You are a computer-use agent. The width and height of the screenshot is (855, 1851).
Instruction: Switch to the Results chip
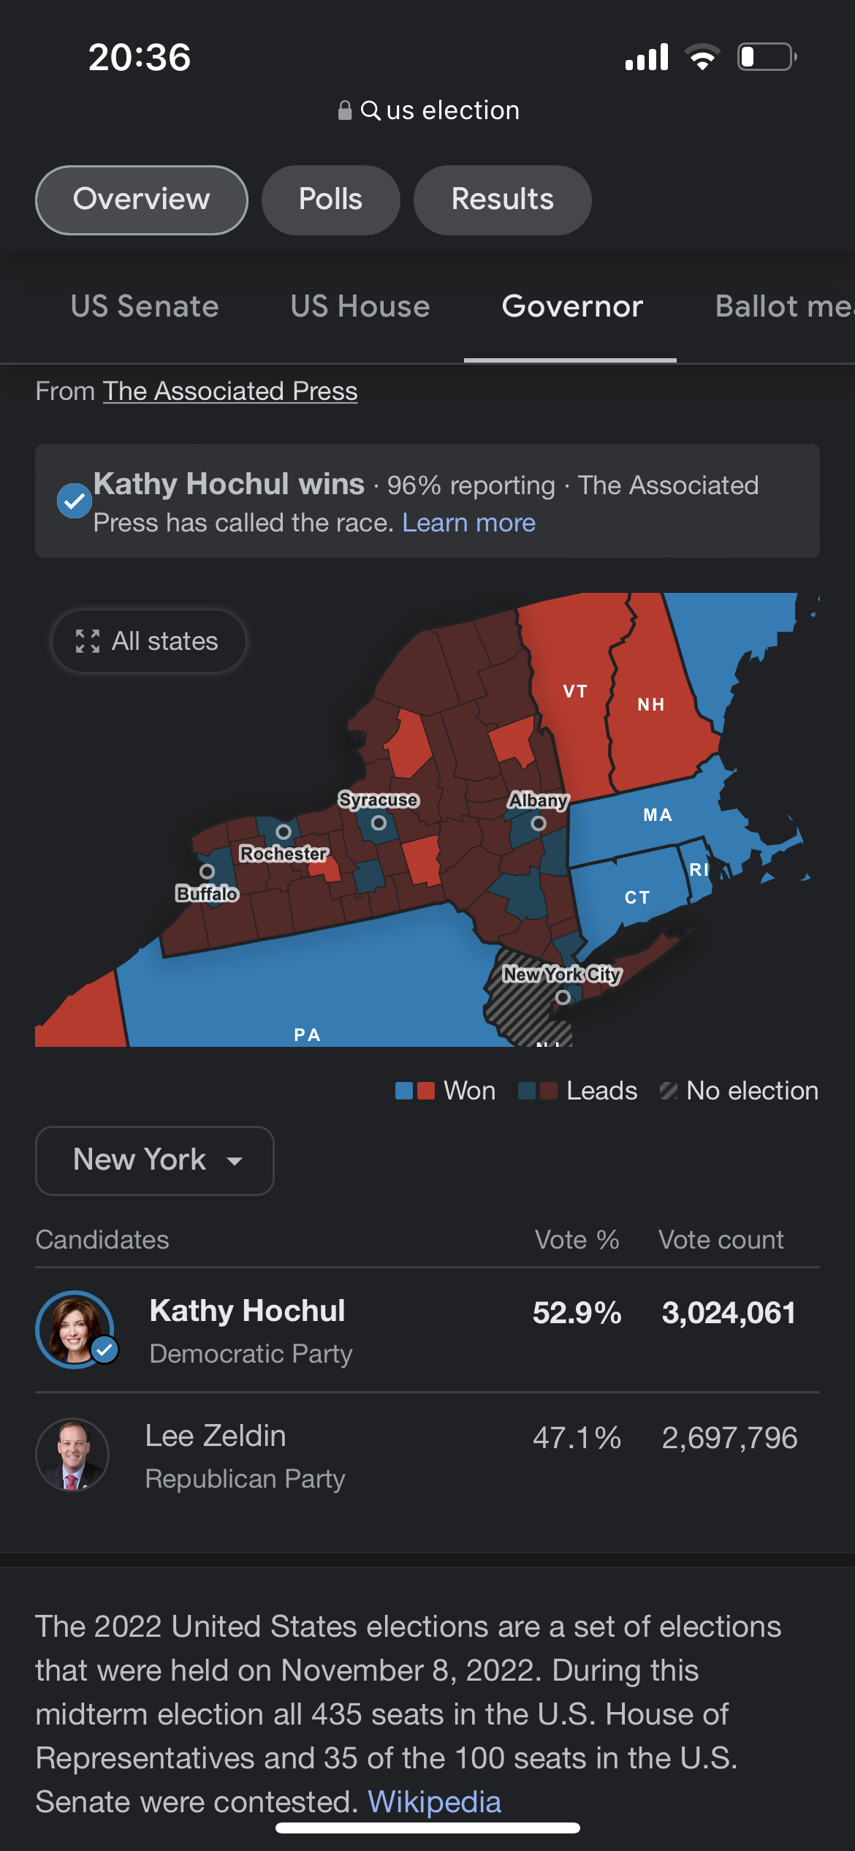[x=503, y=200]
